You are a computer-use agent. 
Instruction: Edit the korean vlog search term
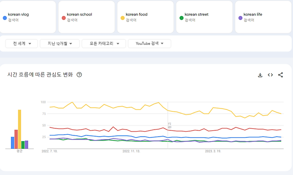(18, 14)
